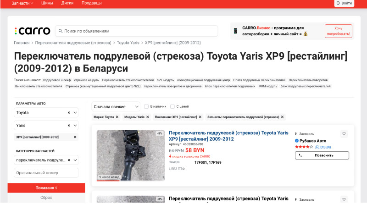
Task: Clear the Yaris model selection
Action: [69, 125]
